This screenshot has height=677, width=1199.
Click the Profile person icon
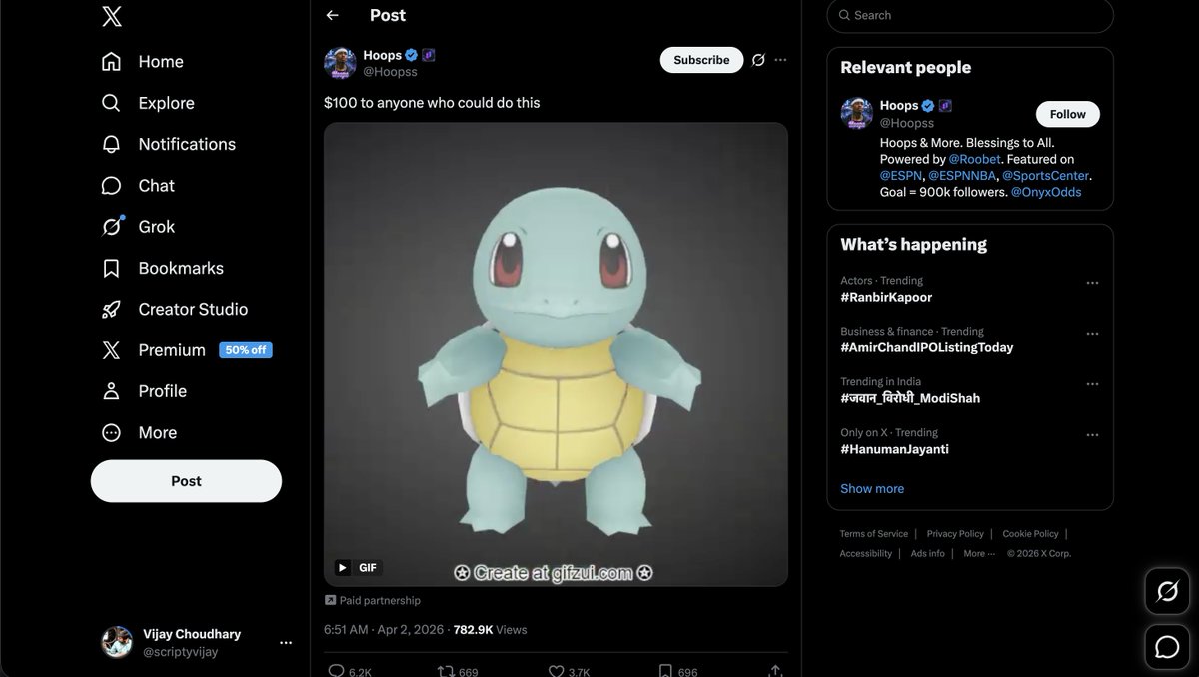click(112, 391)
